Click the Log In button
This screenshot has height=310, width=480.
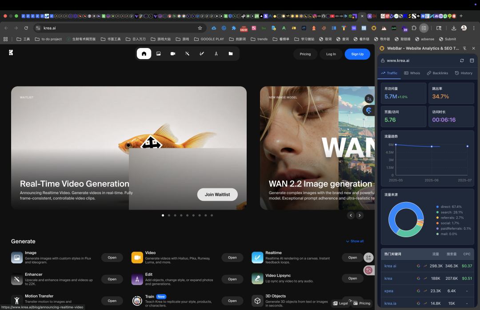pyautogui.click(x=331, y=54)
